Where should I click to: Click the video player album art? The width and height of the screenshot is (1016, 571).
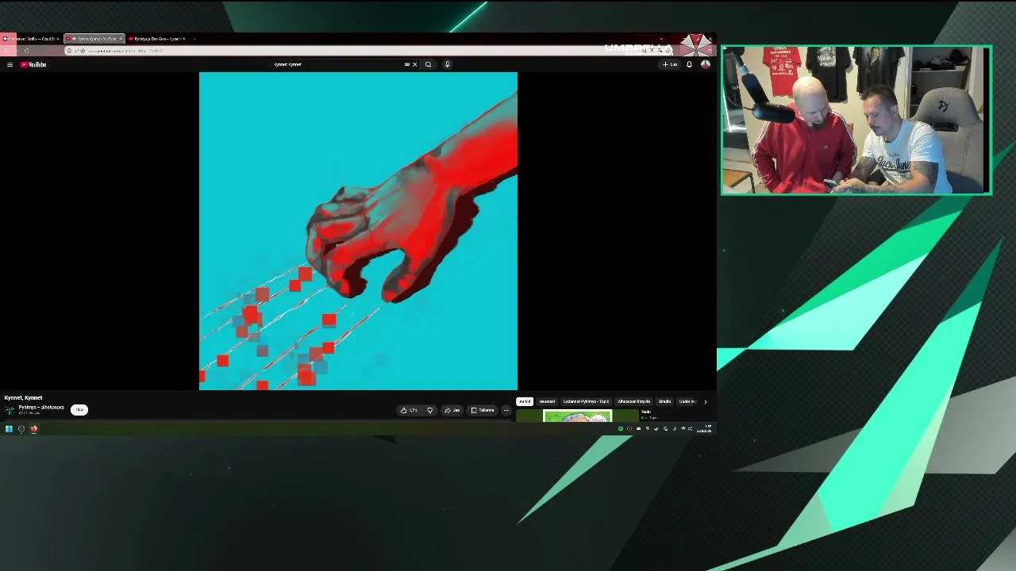(358, 231)
